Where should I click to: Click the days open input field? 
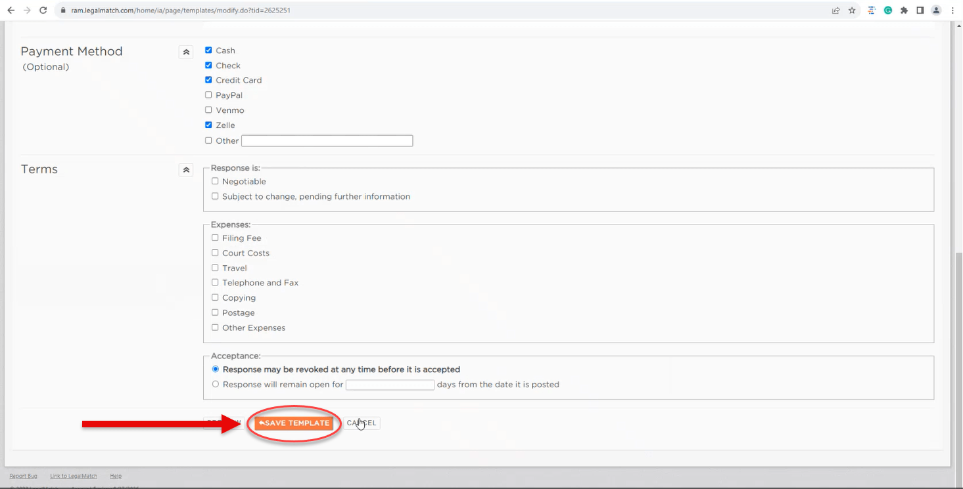(390, 385)
